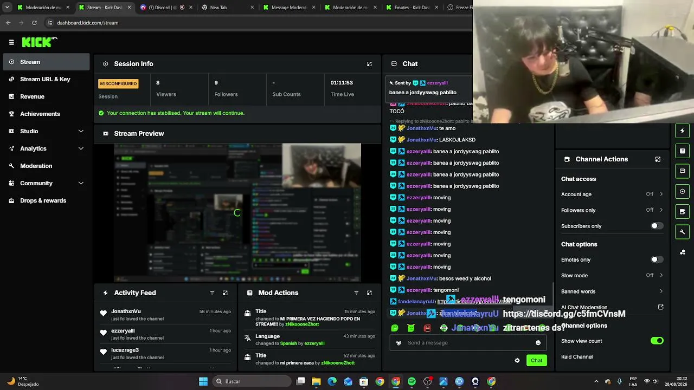Open the chat bubble widget in right rail
694x390 pixels.
click(x=683, y=171)
